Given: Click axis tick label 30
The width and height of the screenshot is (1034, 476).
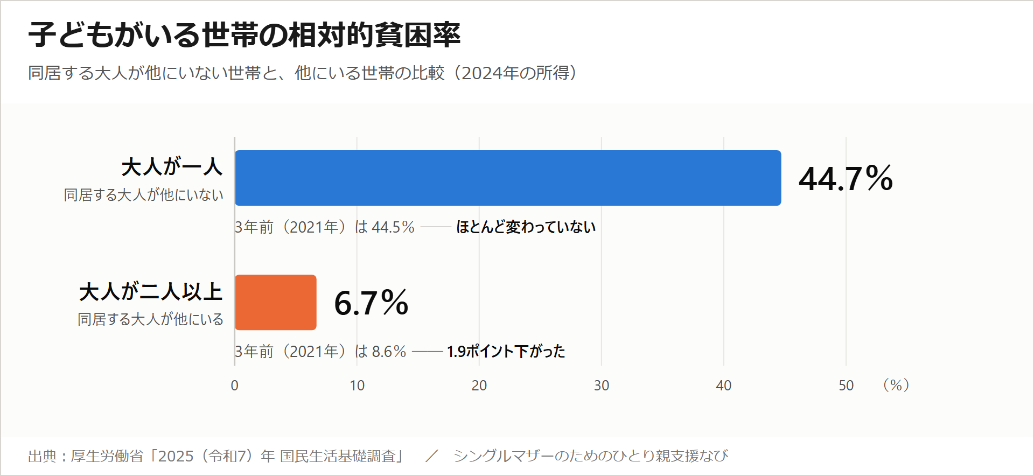Looking at the screenshot, I should pyautogui.click(x=602, y=386).
